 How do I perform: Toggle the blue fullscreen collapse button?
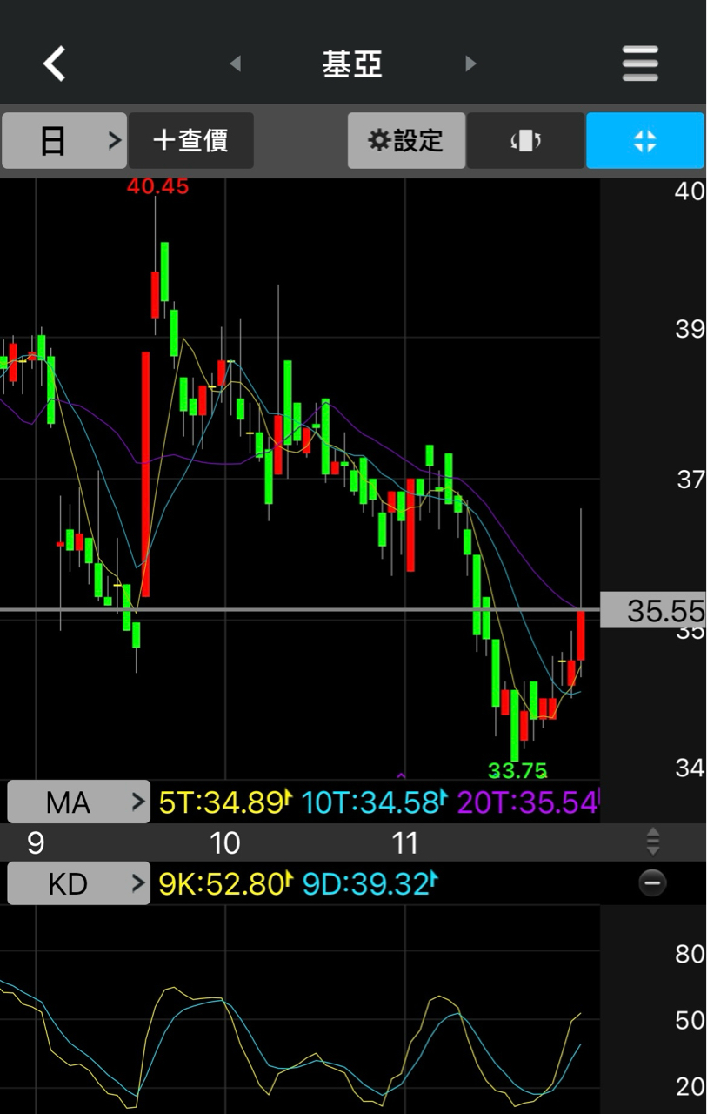(x=644, y=140)
